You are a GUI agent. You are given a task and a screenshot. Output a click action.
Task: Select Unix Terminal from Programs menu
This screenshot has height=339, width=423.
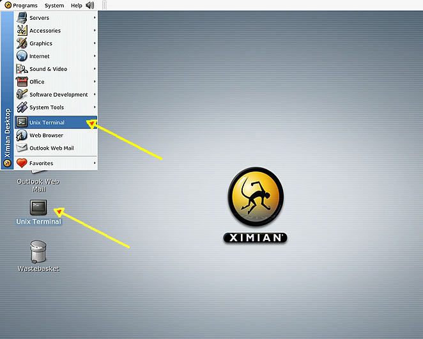click(x=47, y=122)
